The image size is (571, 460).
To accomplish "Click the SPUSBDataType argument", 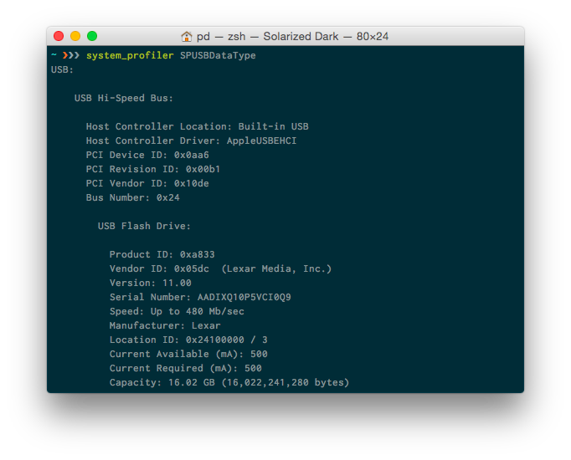I will point(218,56).
